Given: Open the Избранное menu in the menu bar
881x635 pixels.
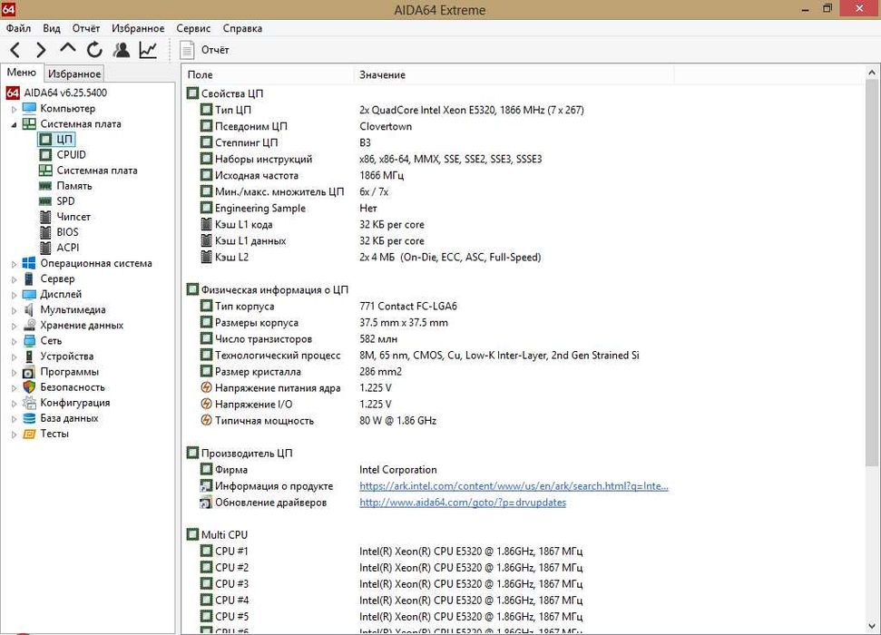Looking at the screenshot, I should 138,28.
